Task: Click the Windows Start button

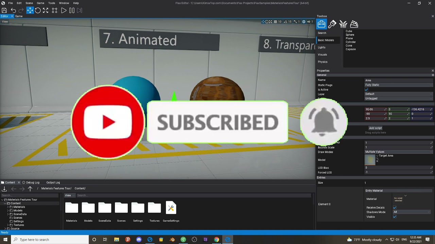Action: click(x=5, y=240)
